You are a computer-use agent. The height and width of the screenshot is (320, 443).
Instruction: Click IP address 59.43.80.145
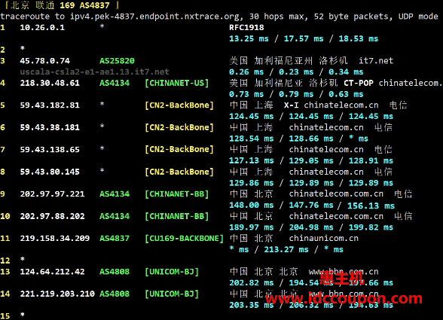click(50, 172)
